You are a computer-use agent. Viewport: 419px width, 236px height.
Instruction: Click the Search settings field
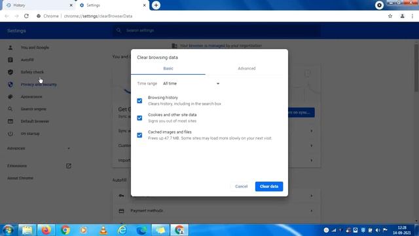pos(217,30)
